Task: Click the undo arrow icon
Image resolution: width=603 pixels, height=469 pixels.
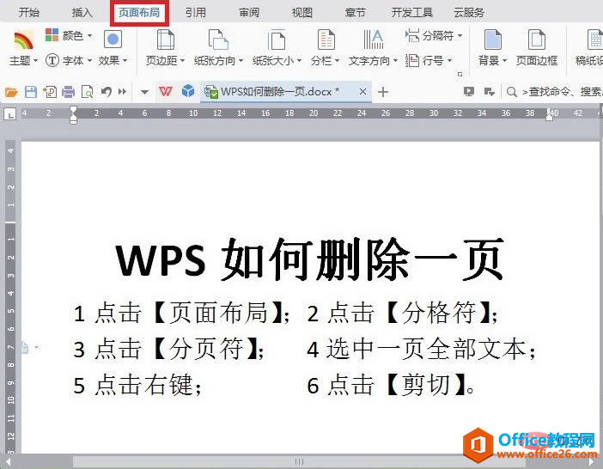Action: click(107, 92)
